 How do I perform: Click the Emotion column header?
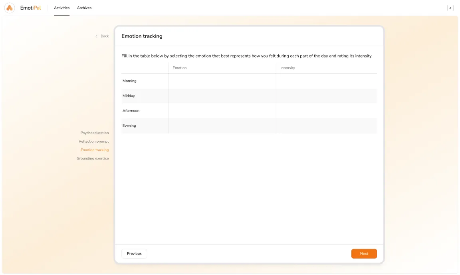click(179, 68)
